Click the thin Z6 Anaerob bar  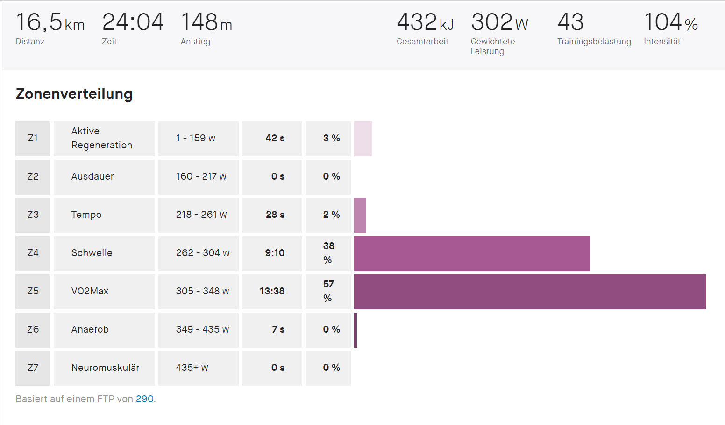(355, 330)
